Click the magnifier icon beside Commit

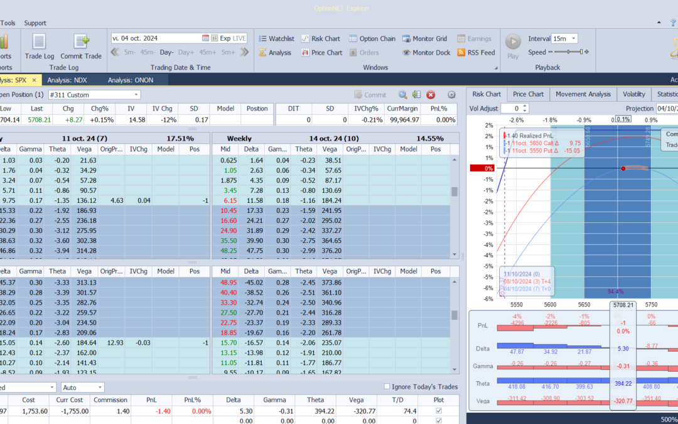coord(402,95)
